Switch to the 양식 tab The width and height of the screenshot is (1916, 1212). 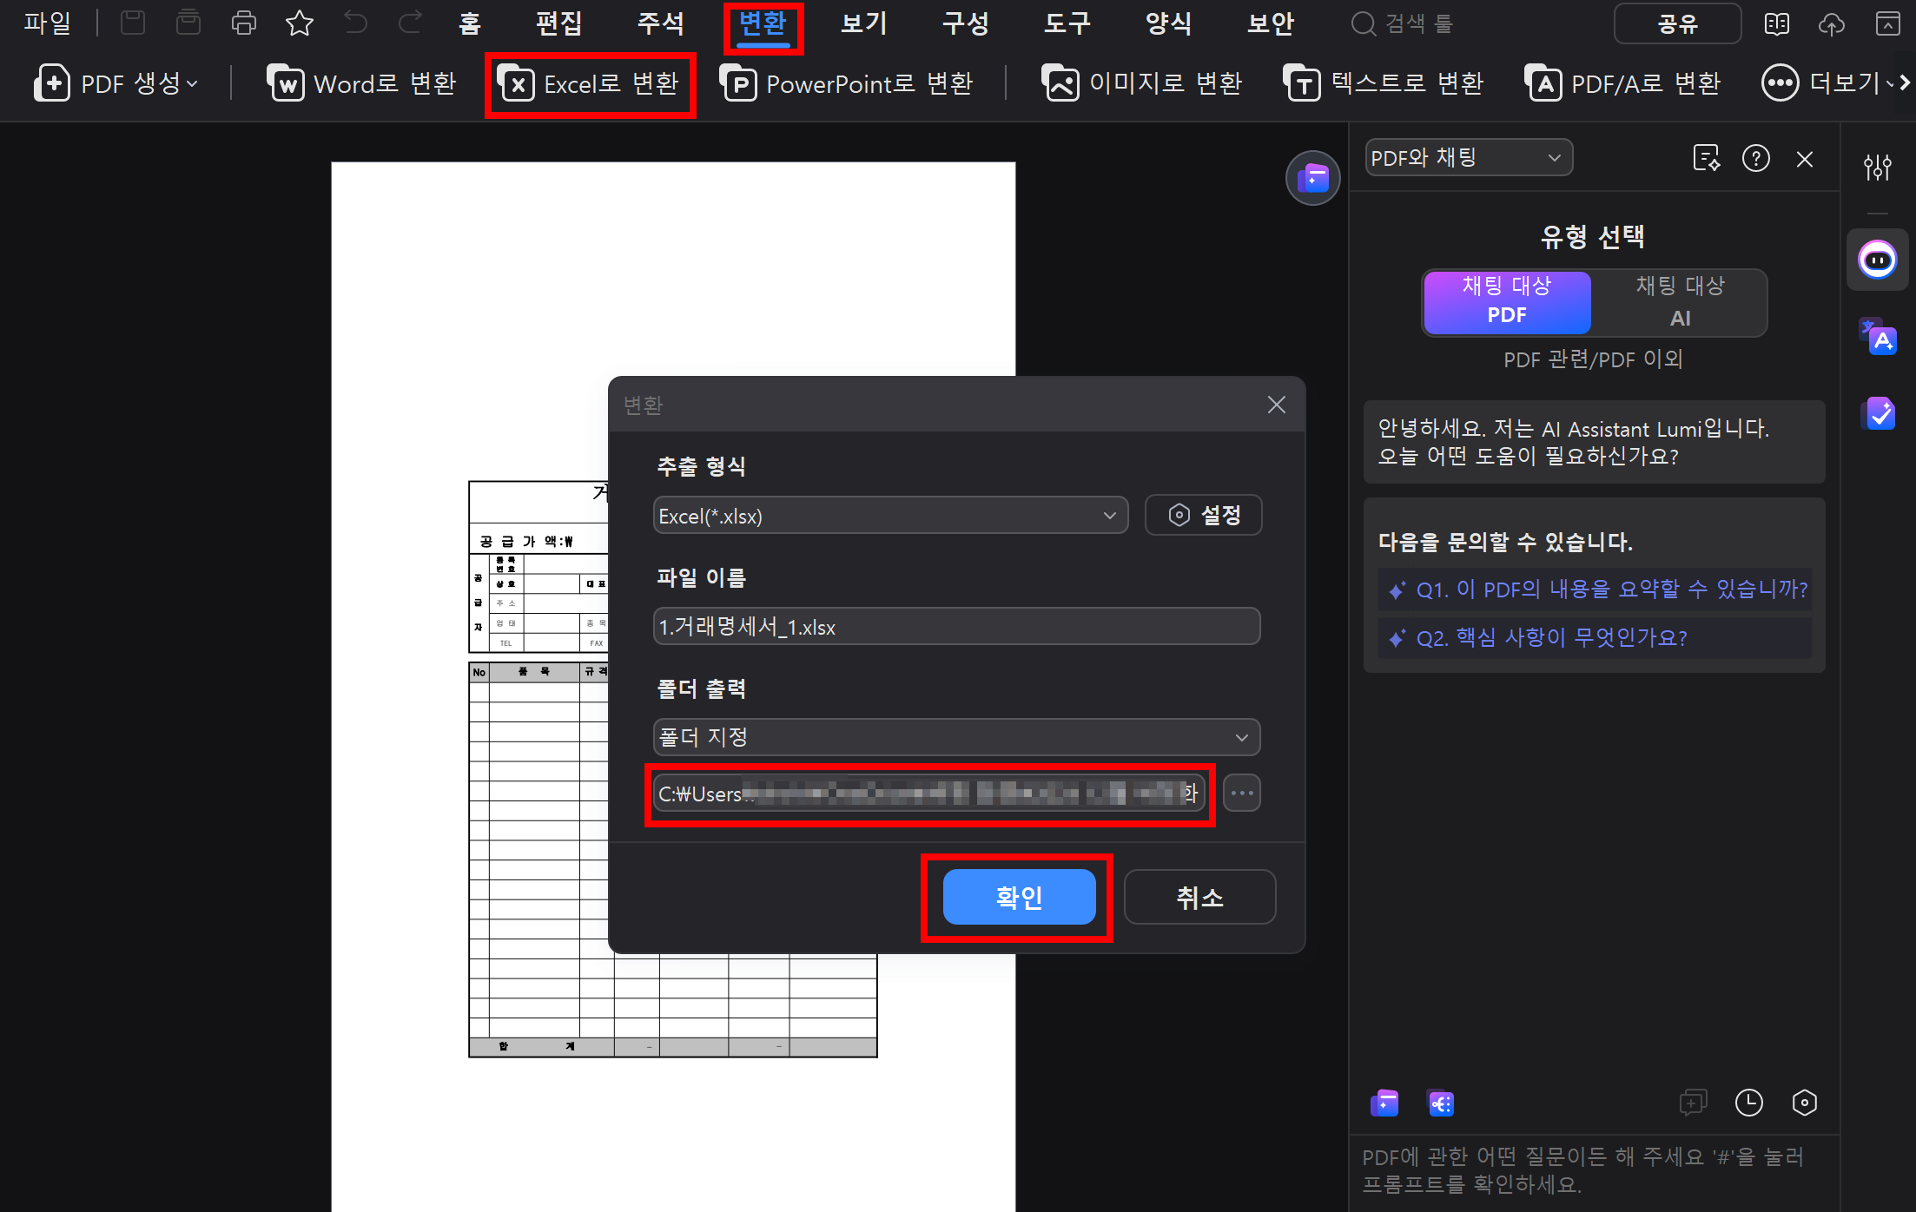point(1169,23)
